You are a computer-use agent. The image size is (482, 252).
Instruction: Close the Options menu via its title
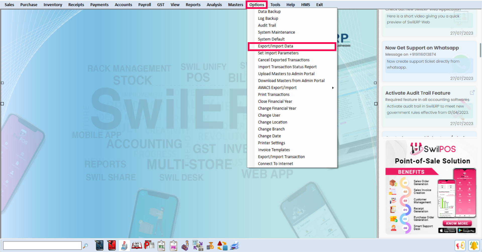tap(257, 5)
